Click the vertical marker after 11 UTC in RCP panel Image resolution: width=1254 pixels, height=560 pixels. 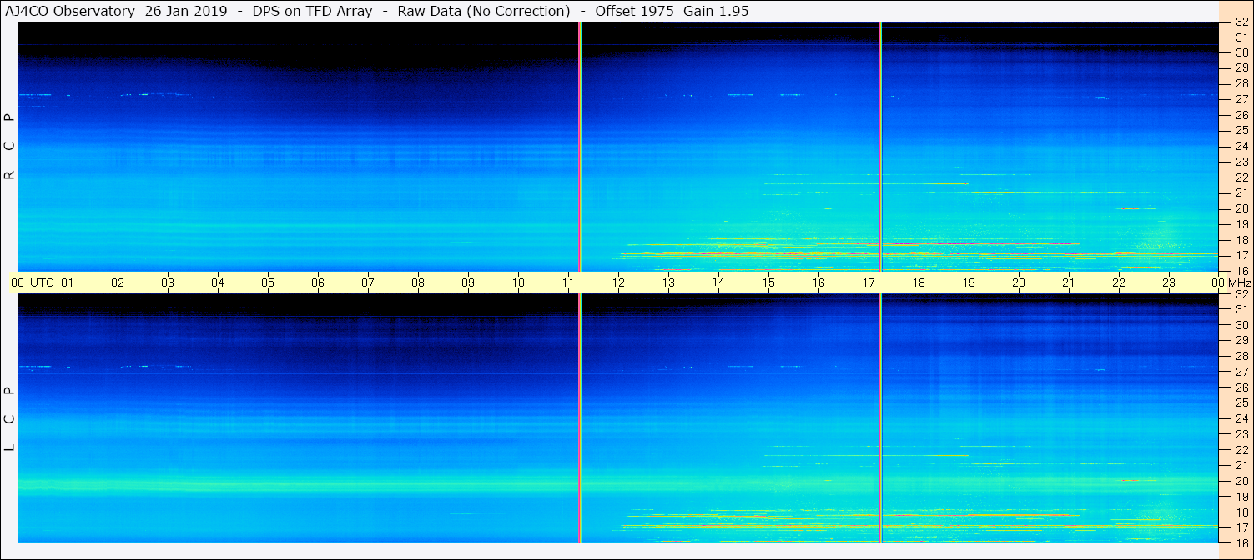(x=580, y=147)
